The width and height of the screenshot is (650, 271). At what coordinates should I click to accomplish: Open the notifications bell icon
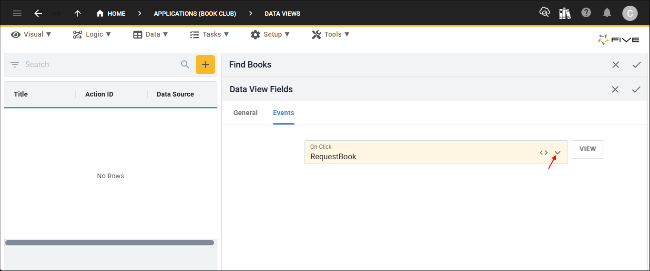pos(607,13)
